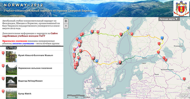The width and height of the screenshot is (190, 99).
Task: Select blue overnight marker 19
Action: click(79, 38)
